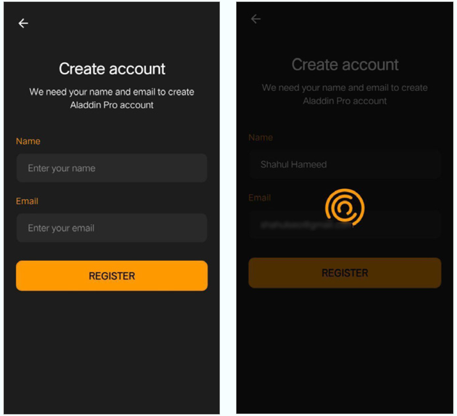Click the orange circular loading spinner
The height and width of the screenshot is (416, 457).
tap(345, 208)
